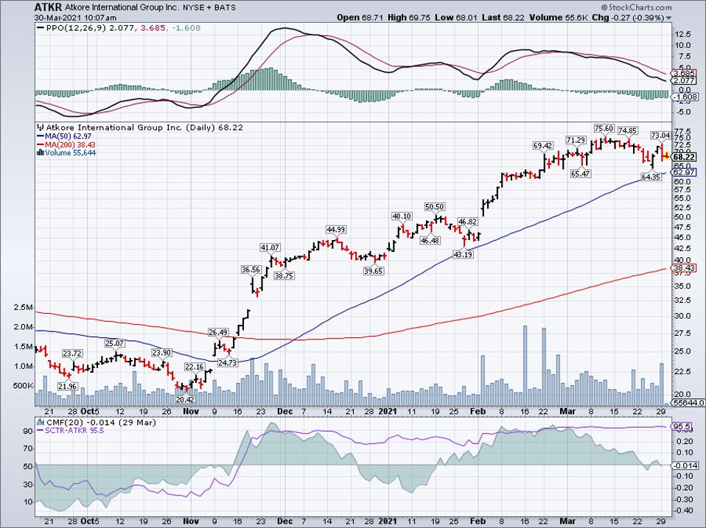The width and height of the screenshot is (706, 528).
Task: Click the 44.99 price label
Action: click(336, 229)
